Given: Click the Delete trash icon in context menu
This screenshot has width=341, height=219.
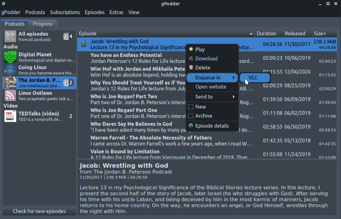Looking at the screenshot, I should pyautogui.click(x=191, y=67).
